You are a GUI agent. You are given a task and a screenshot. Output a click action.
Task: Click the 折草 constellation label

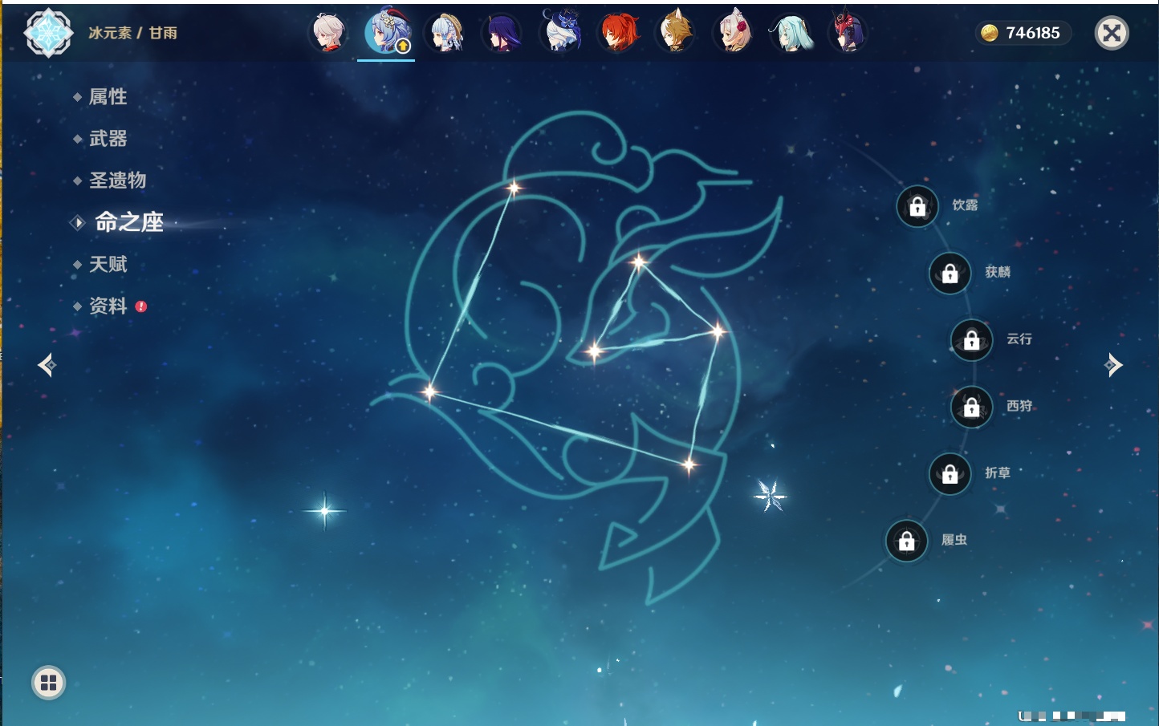(998, 473)
